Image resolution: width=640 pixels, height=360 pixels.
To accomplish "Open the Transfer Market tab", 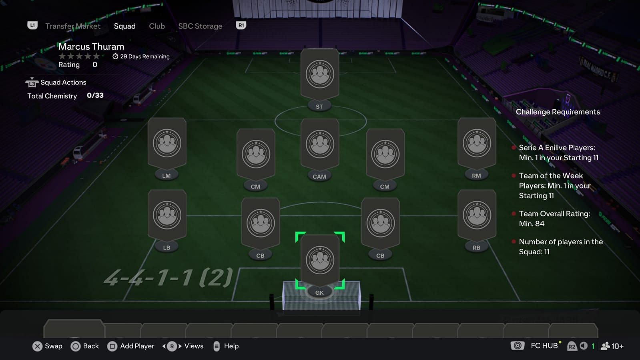I will (73, 26).
